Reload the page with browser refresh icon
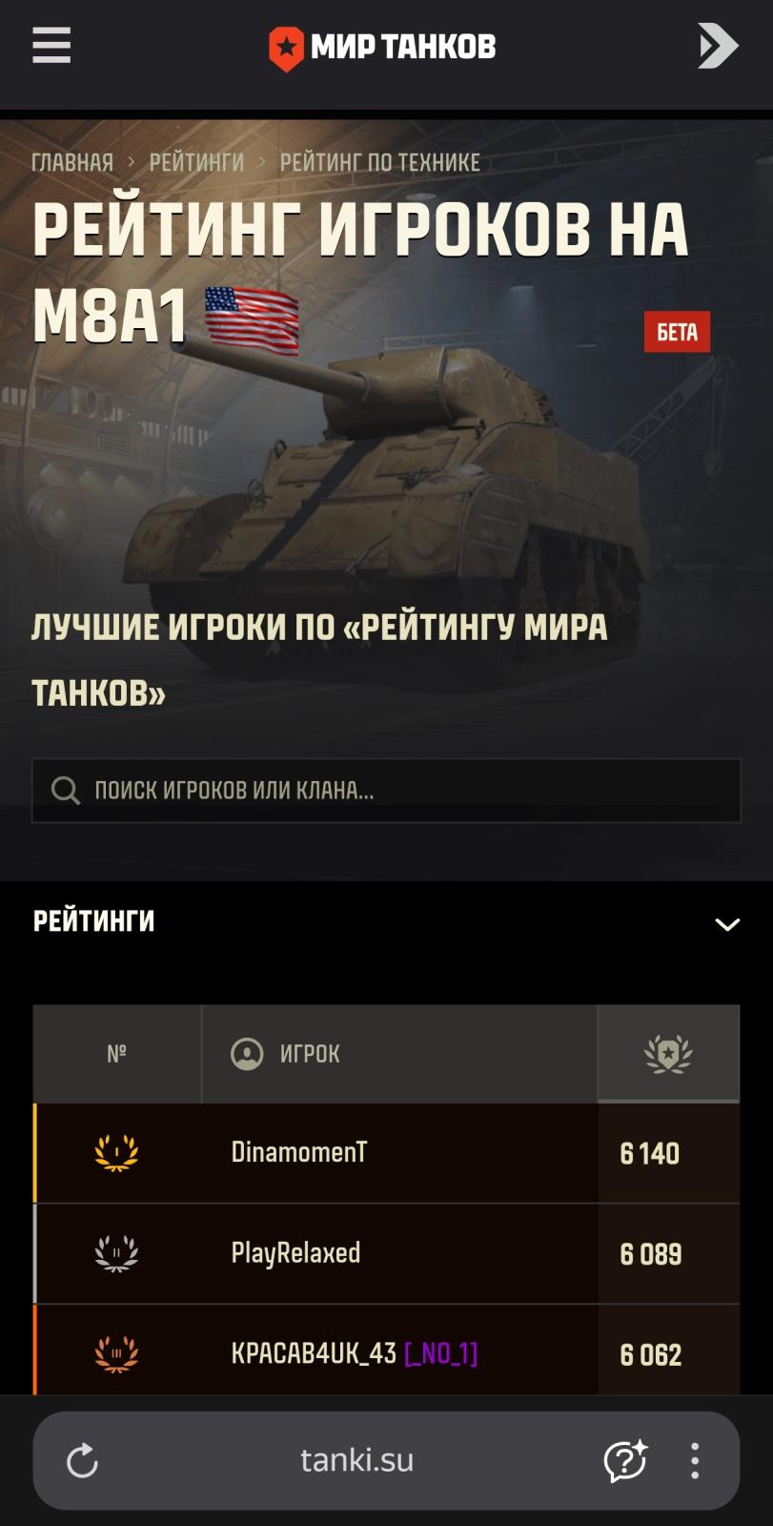Viewport: 773px width, 1526px height. (x=82, y=1460)
